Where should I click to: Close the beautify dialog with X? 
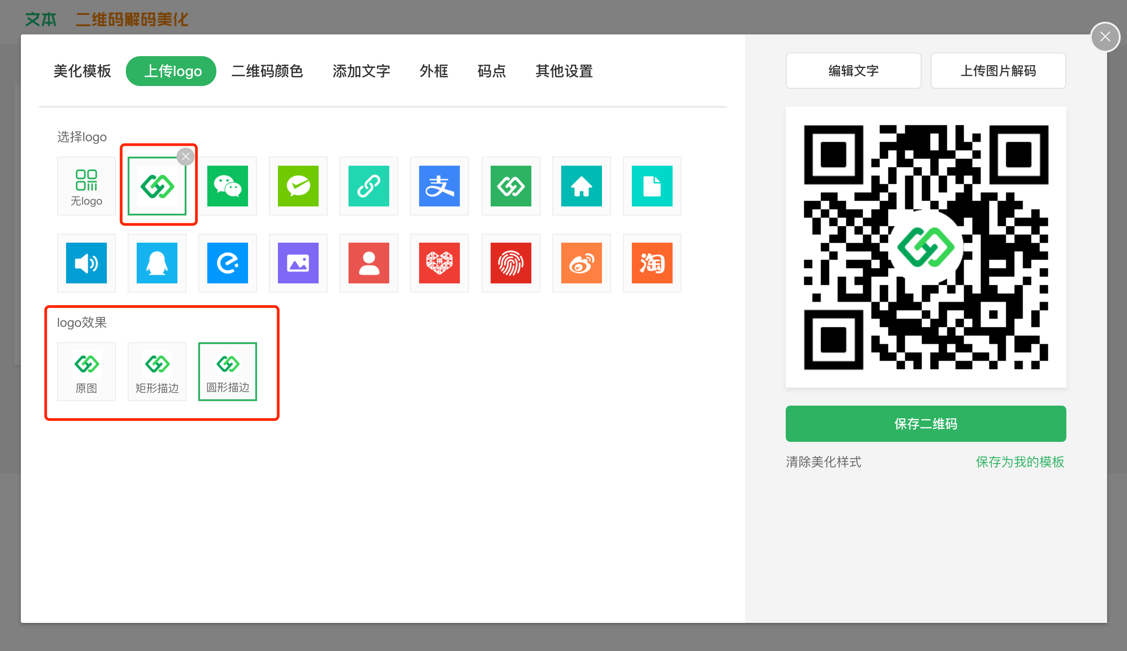pos(1105,37)
